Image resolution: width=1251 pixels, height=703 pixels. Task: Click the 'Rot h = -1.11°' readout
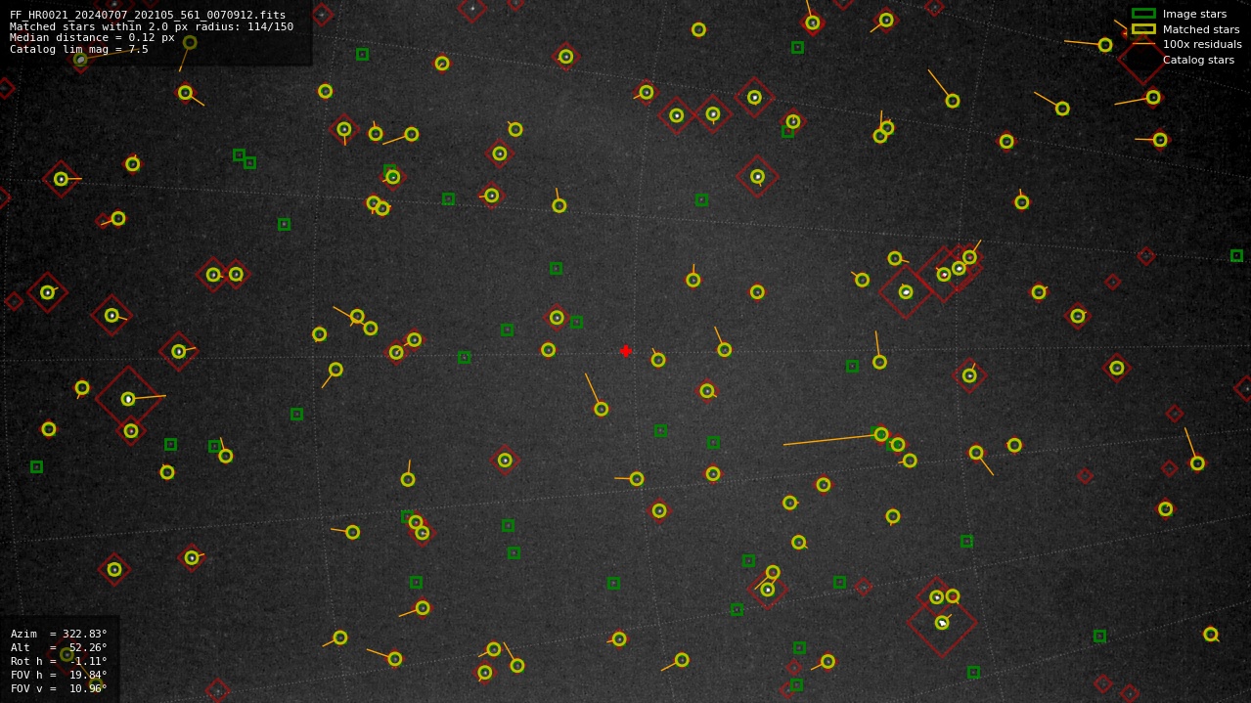(59, 661)
